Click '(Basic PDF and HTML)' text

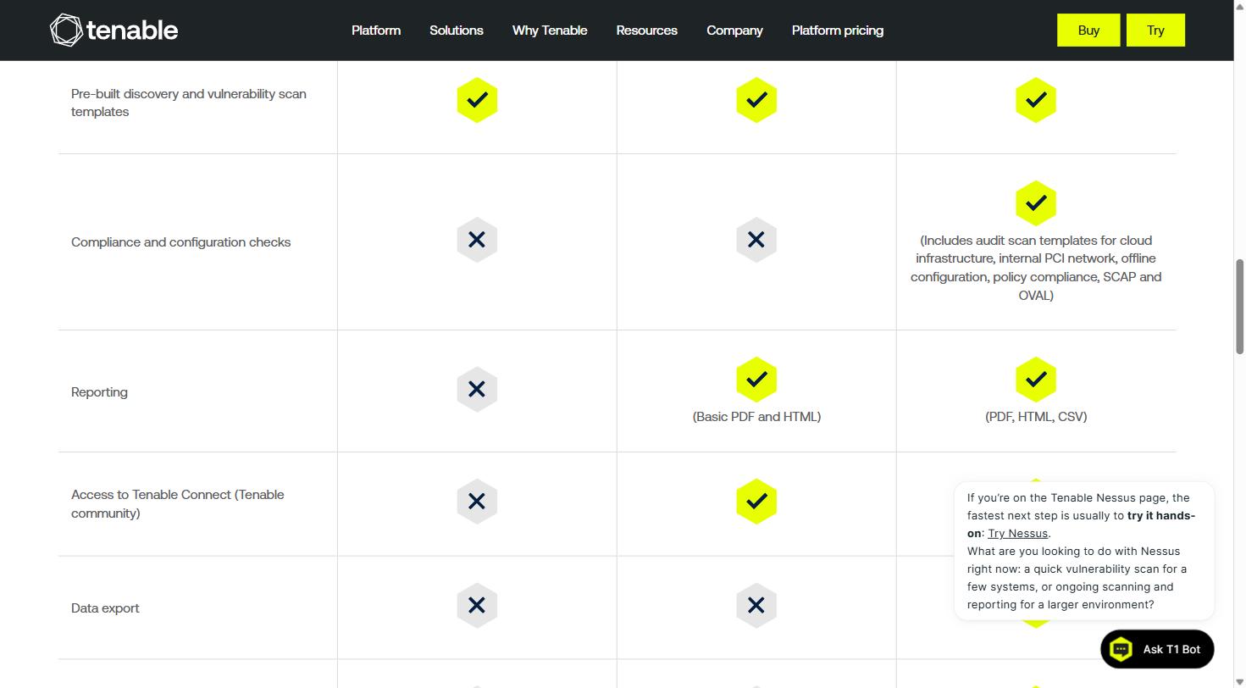point(756,417)
